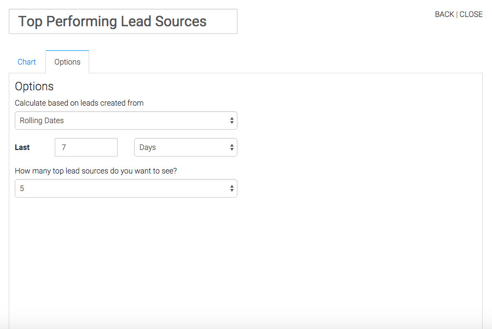Select the Options tab
This screenshot has width=492, height=329.
(67, 62)
